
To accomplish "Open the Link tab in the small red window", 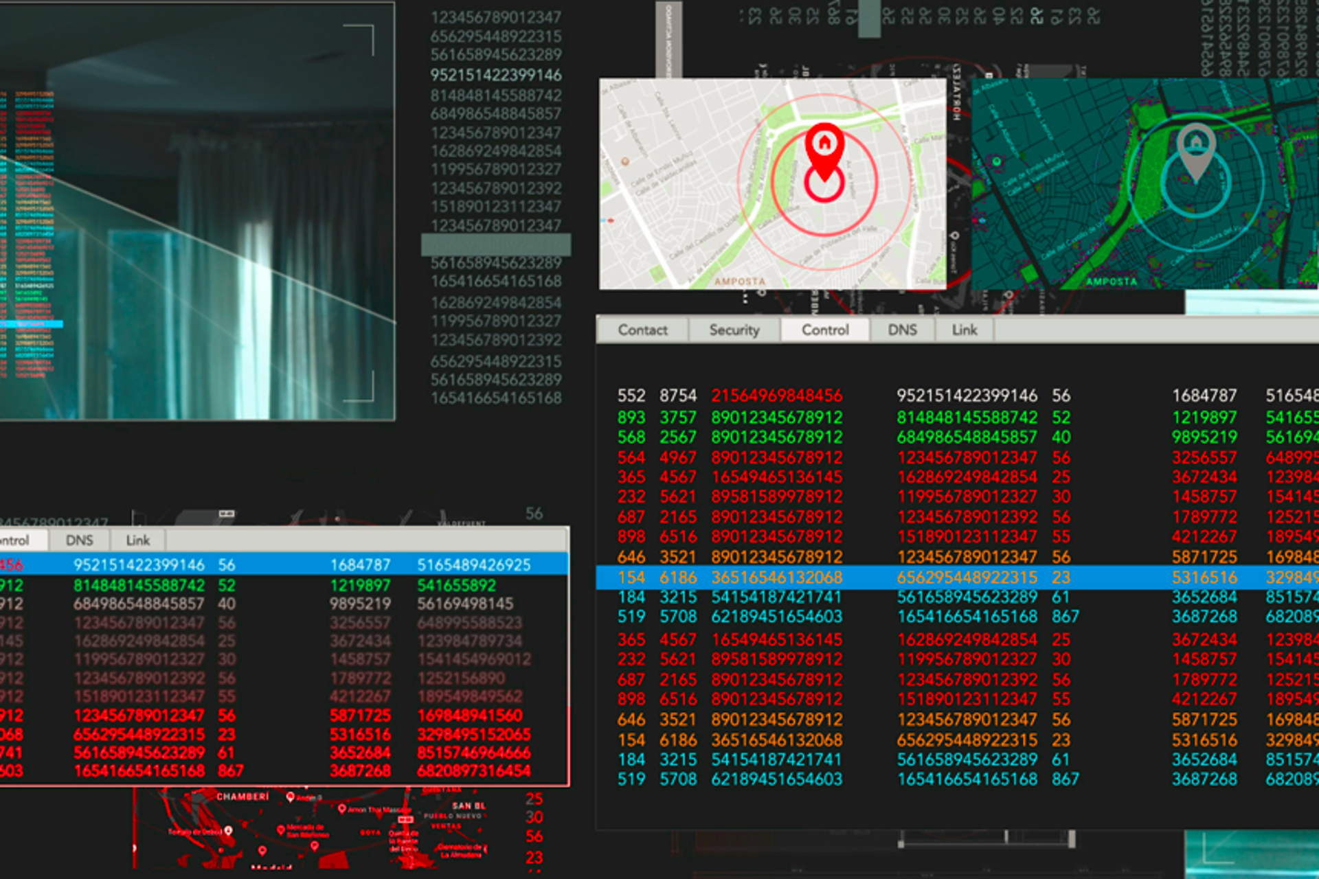I will (x=137, y=540).
